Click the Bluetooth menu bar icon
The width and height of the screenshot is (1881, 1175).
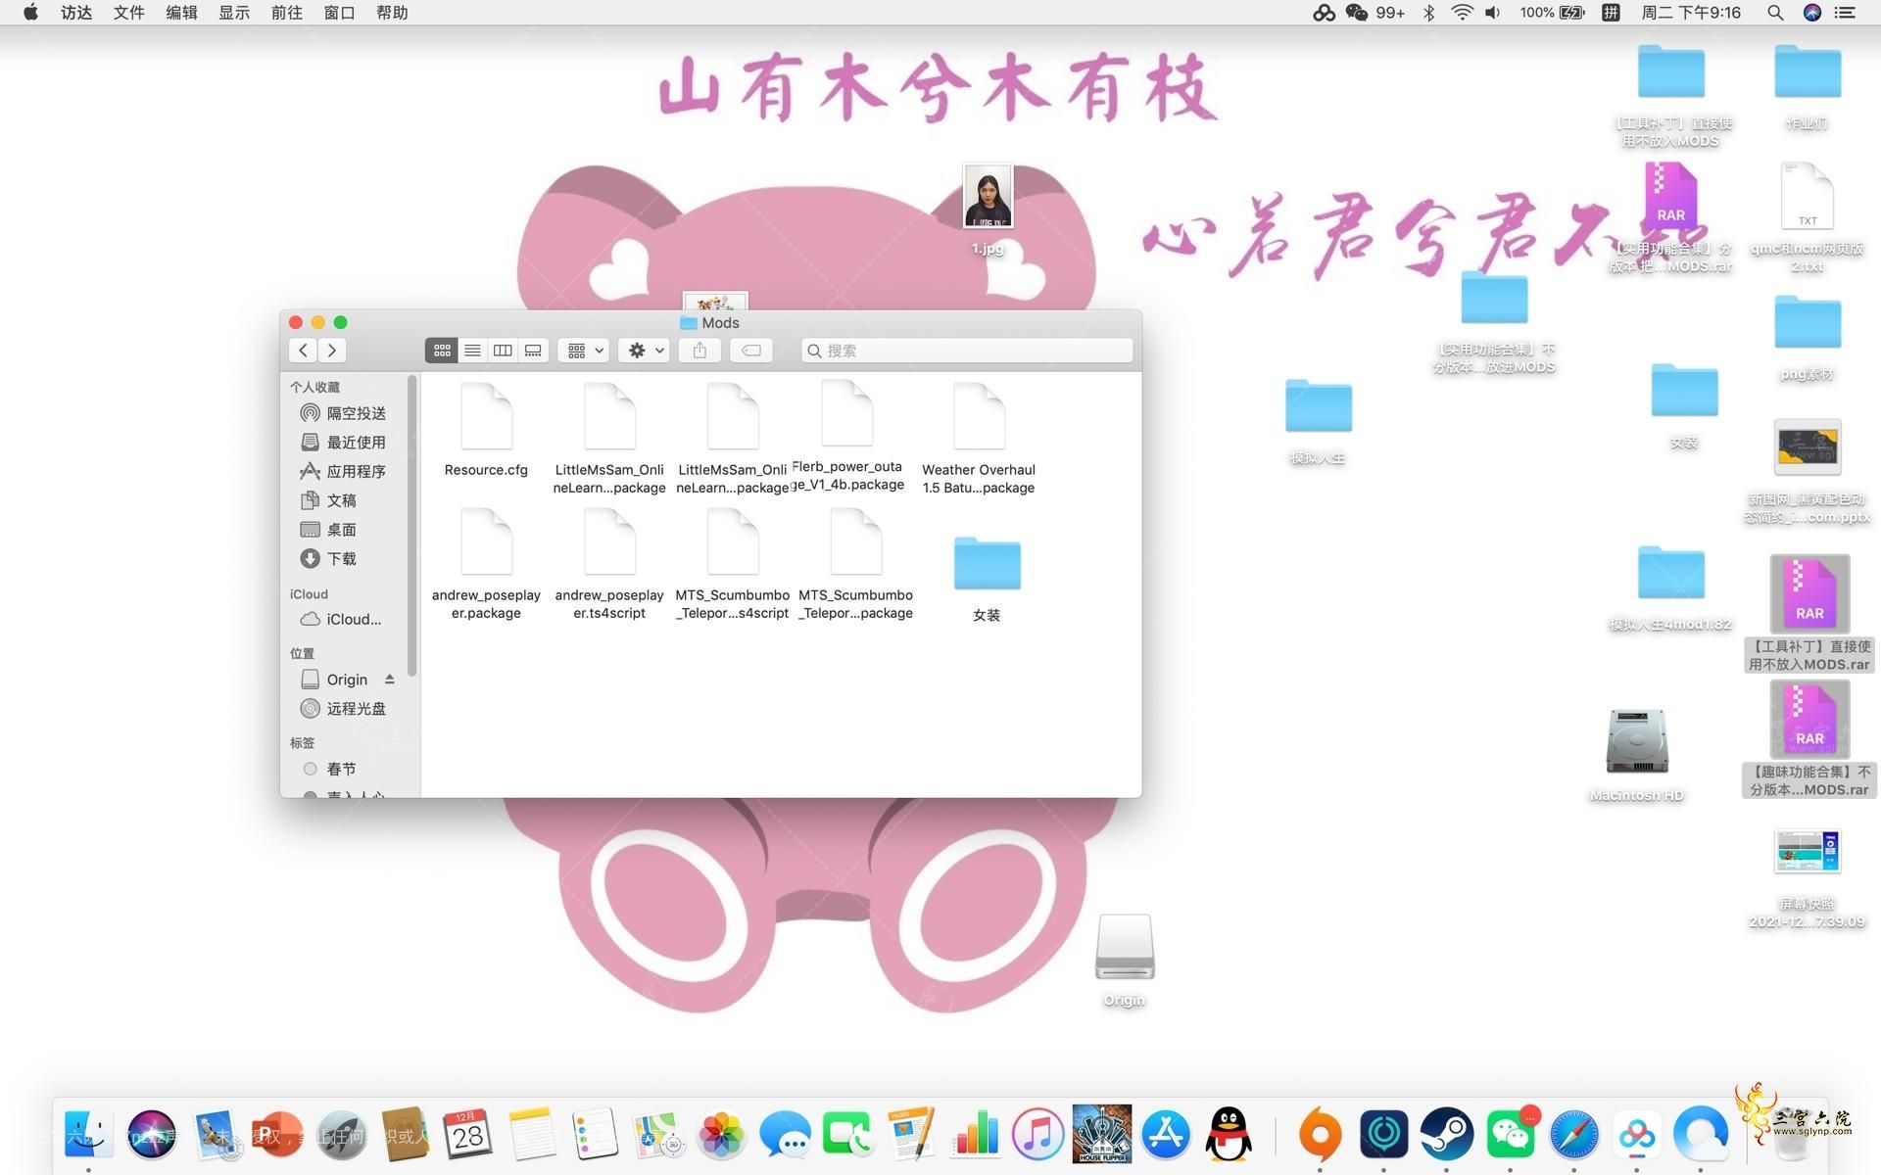[x=1429, y=13]
